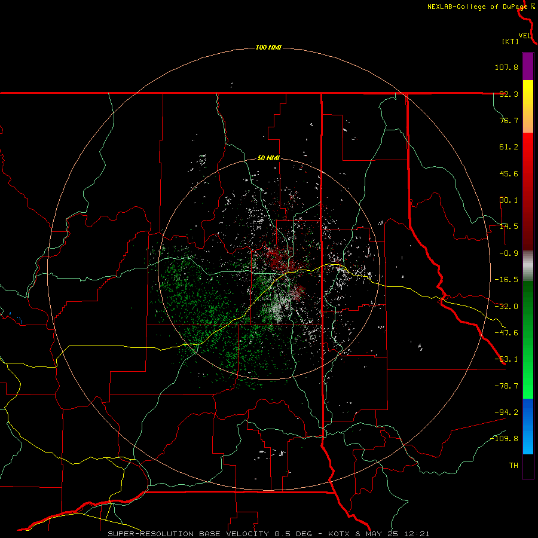Click the 61.2 scale value
The image size is (538, 538).
(x=509, y=147)
